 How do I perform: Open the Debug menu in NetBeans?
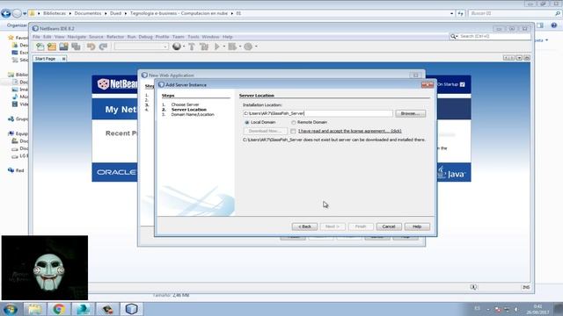[x=145, y=37]
